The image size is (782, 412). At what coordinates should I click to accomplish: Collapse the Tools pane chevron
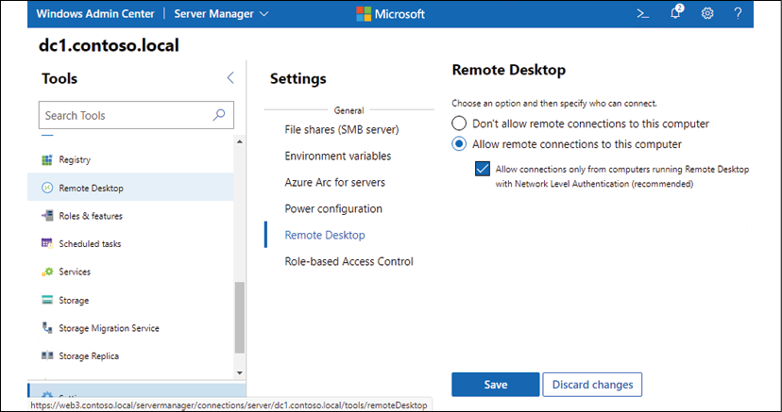(x=230, y=77)
